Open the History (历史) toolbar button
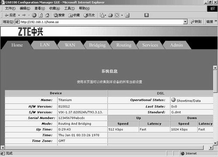Viewport: 218px width, 157px height. (x=89, y=15)
